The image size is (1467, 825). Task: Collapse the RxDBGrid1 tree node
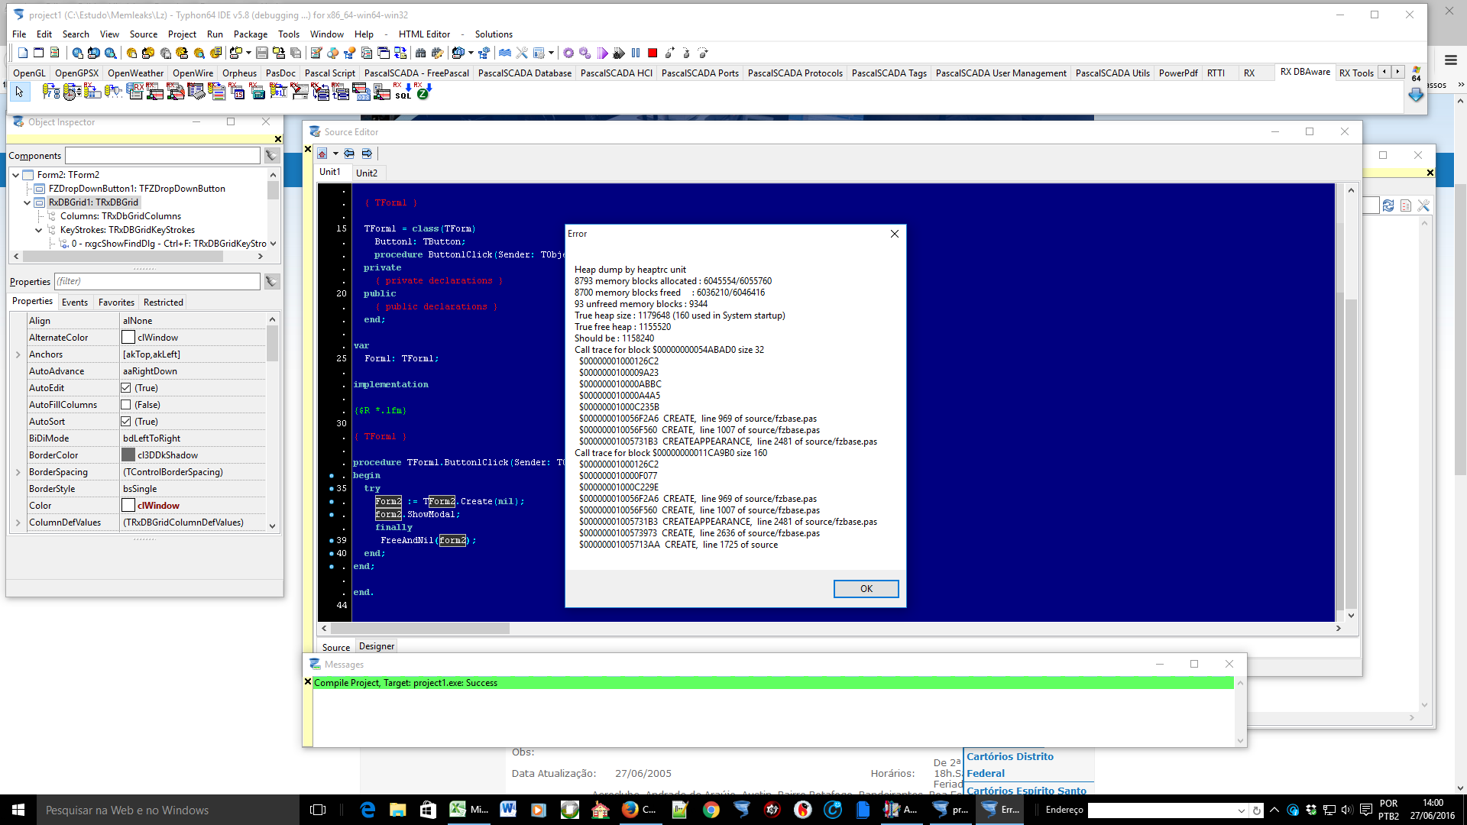(28, 202)
